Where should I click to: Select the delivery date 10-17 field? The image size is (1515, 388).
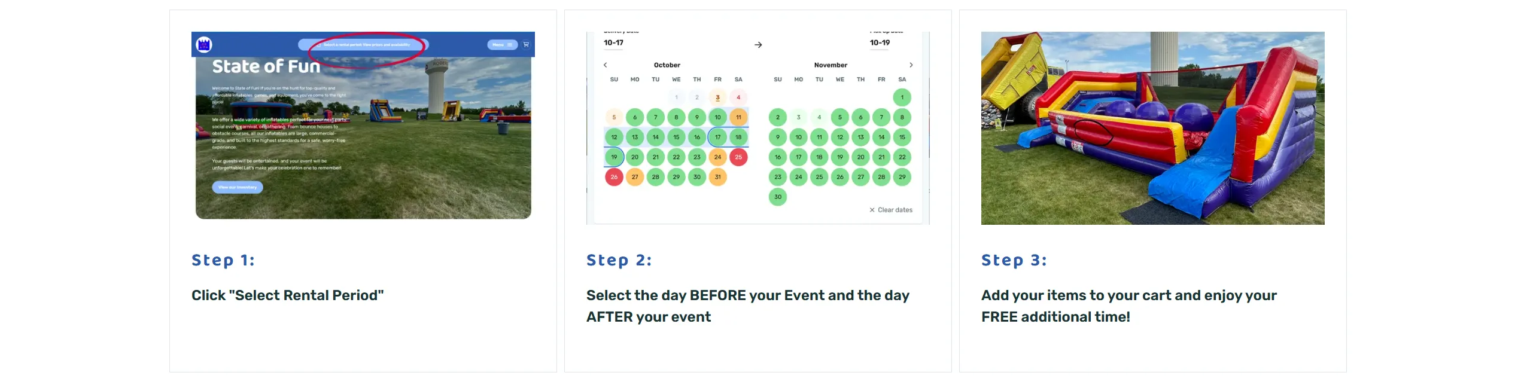[x=613, y=43]
